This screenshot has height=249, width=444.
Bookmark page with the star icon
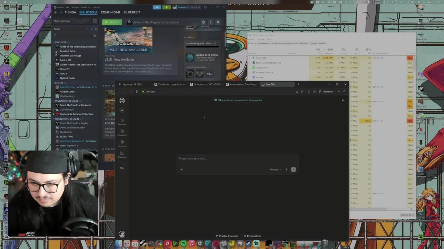(297, 92)
